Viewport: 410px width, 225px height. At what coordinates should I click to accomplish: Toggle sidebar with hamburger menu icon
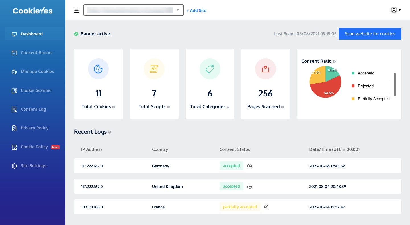pyautogui.click(x=76, y=11)
